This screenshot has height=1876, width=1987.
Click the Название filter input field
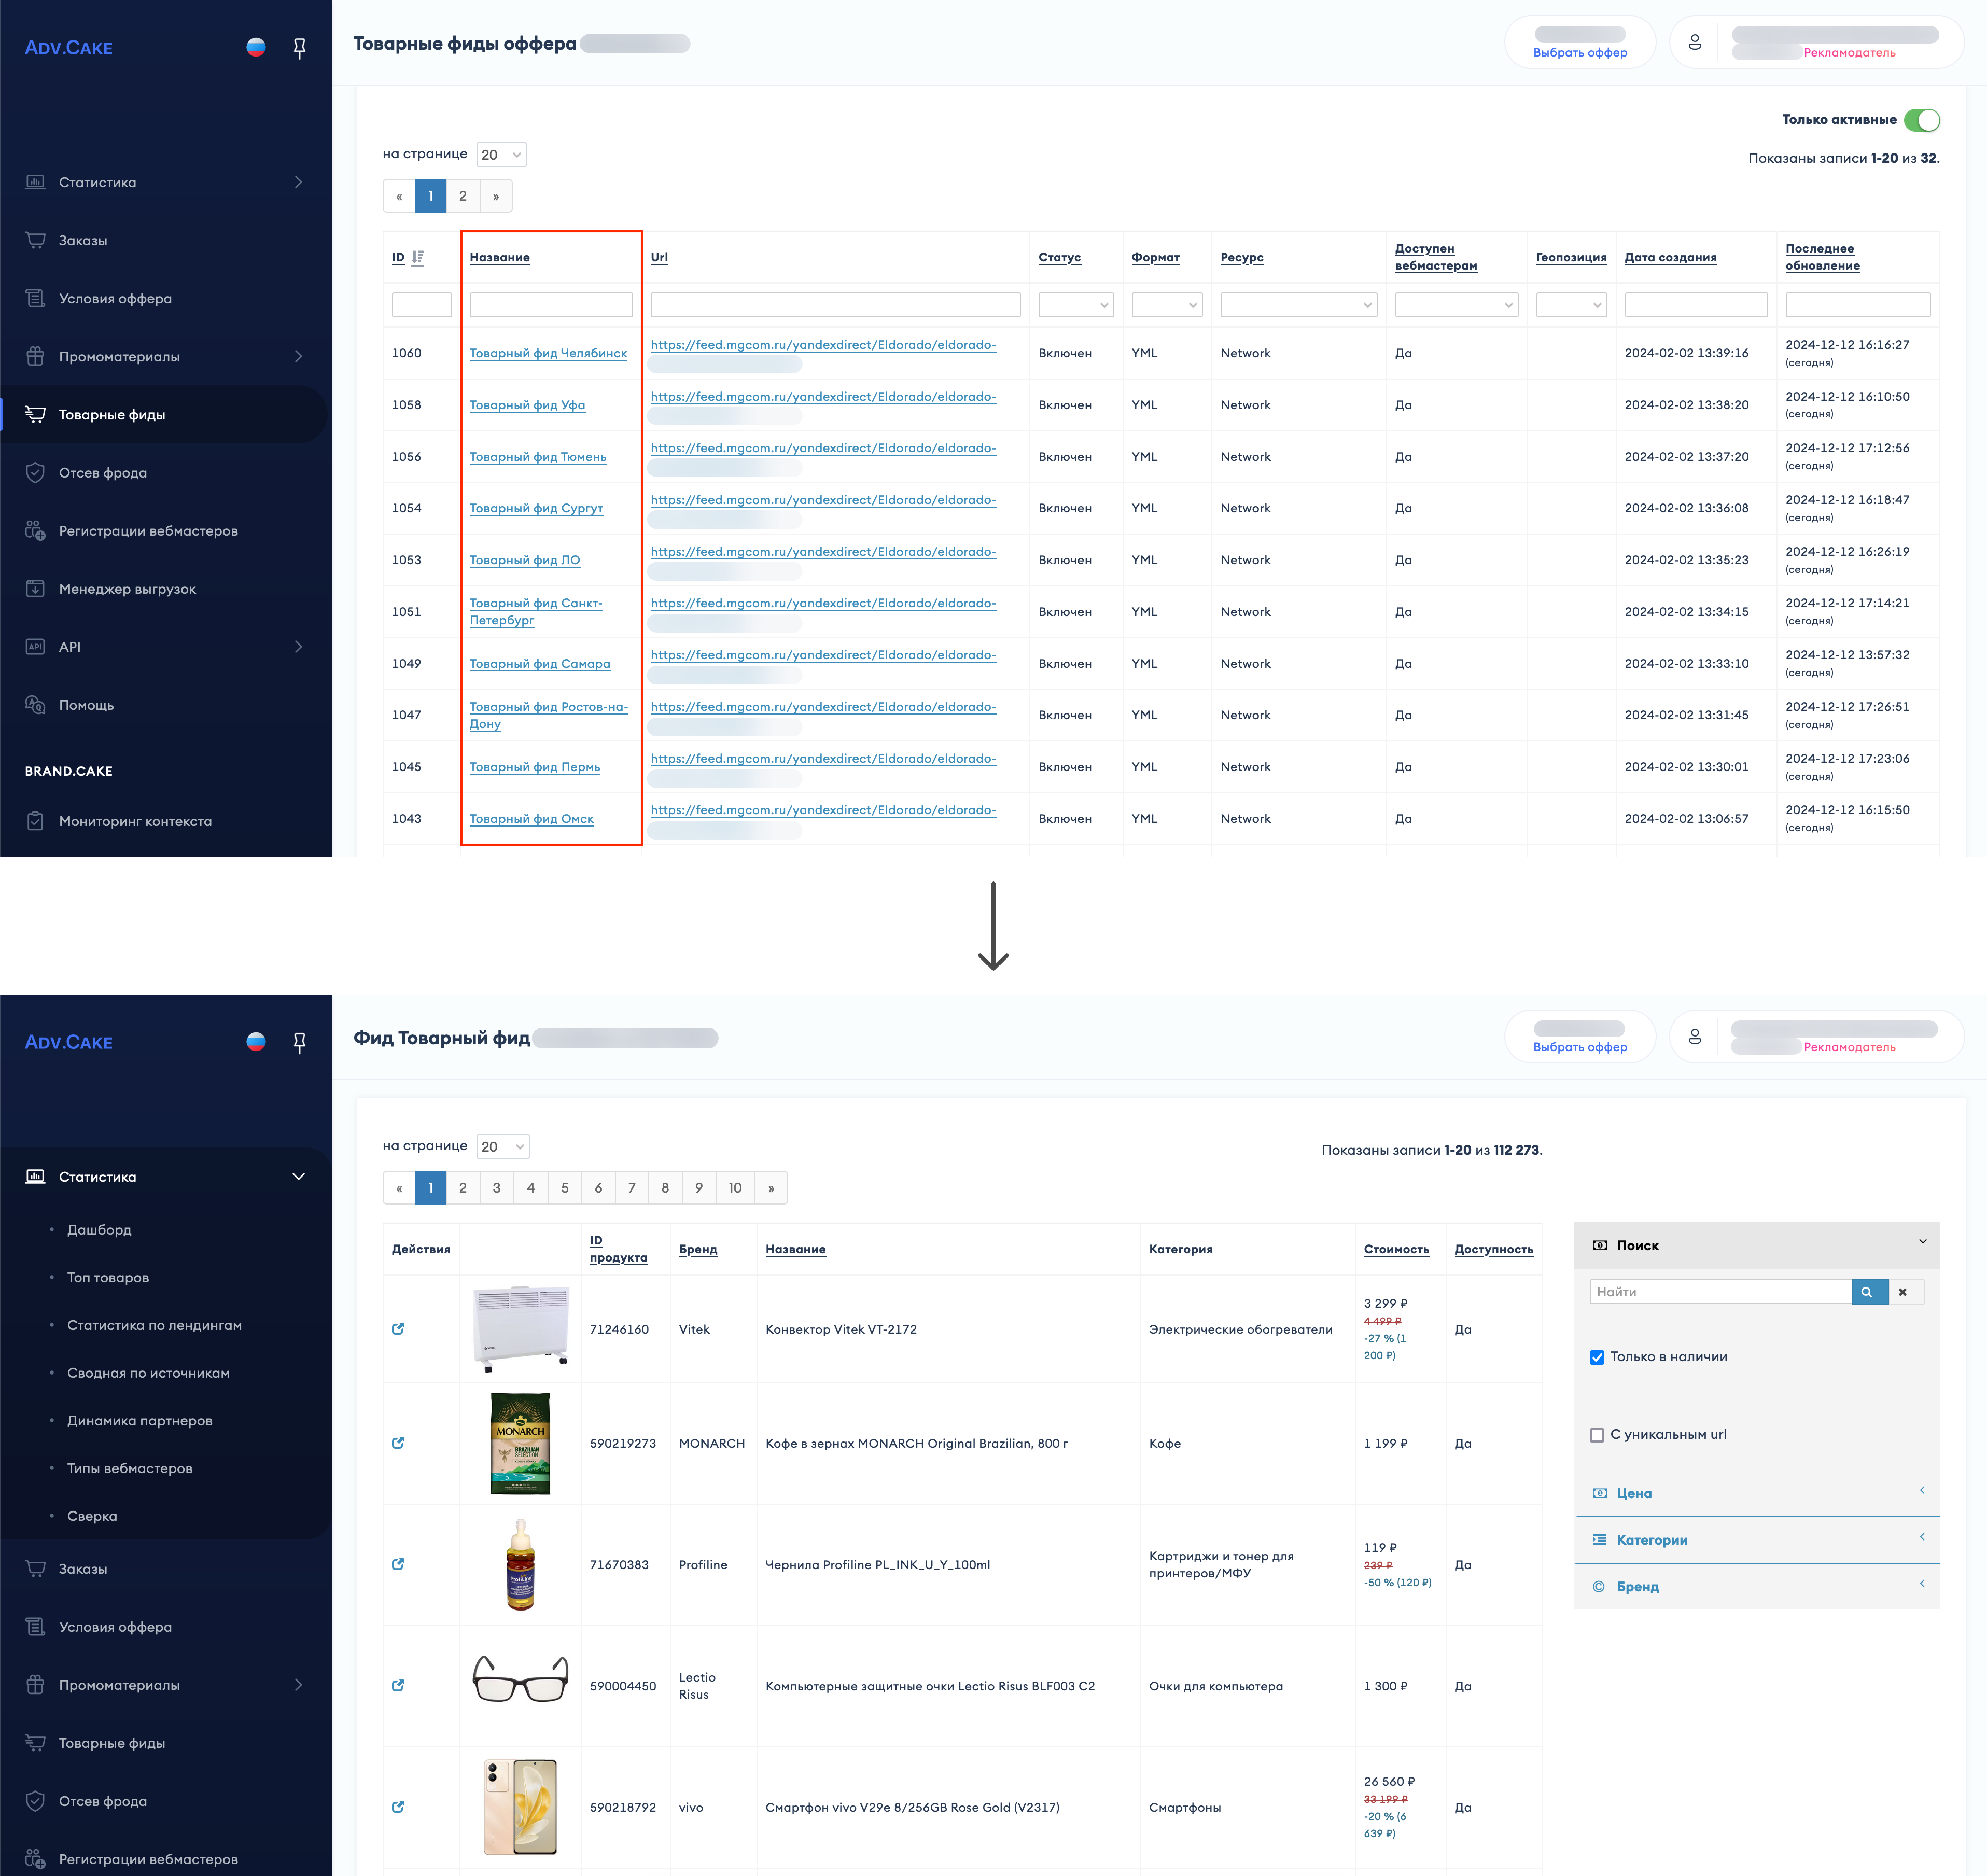point(551,305)
